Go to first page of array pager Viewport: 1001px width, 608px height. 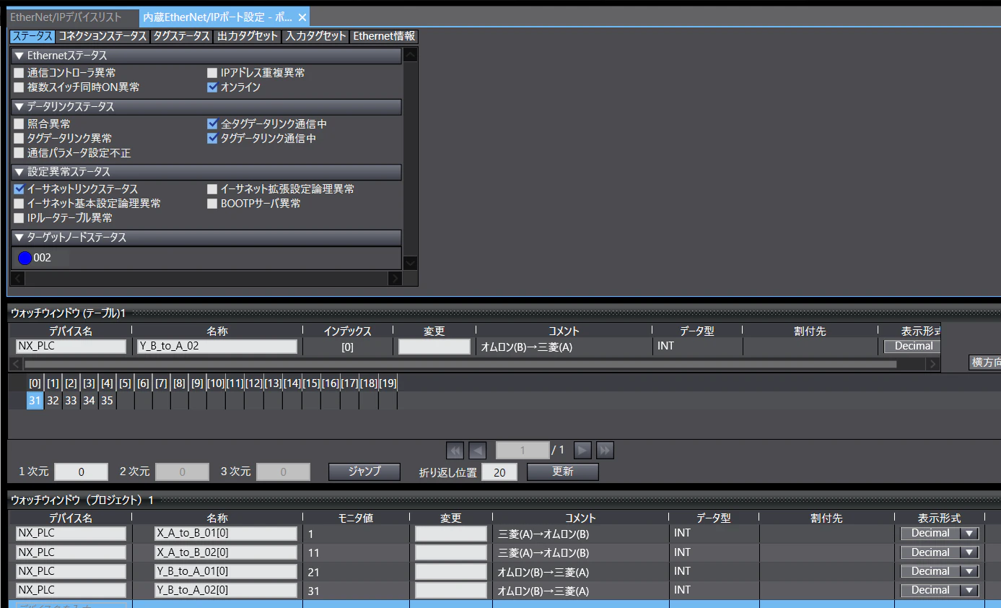[455, 451]
